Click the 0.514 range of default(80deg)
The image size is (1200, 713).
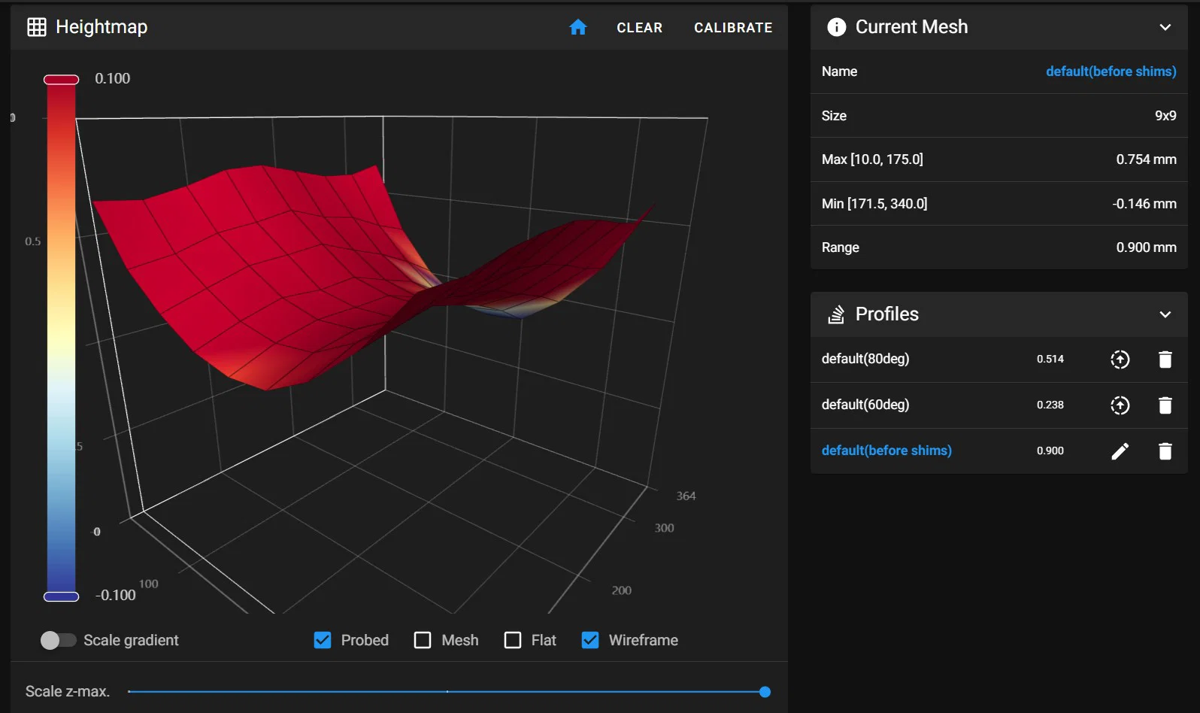coord(1050,360)
